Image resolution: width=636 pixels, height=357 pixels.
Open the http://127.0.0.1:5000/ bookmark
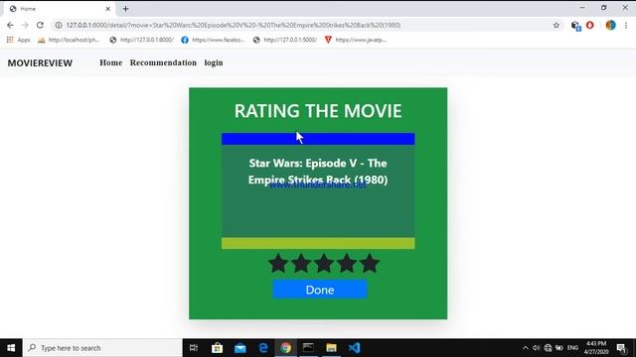(x=285, y=40)
